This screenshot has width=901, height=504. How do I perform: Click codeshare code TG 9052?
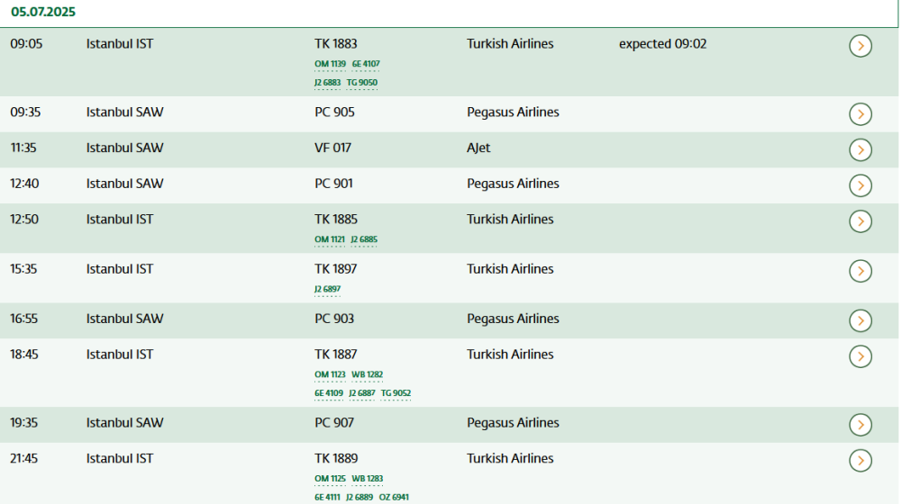(x=396, y=393)
